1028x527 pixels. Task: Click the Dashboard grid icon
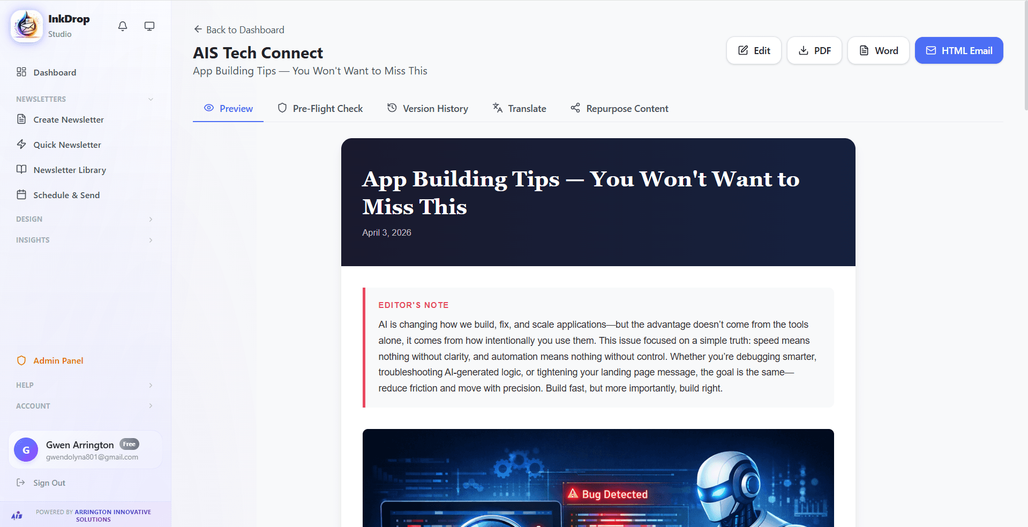(21, 72)
